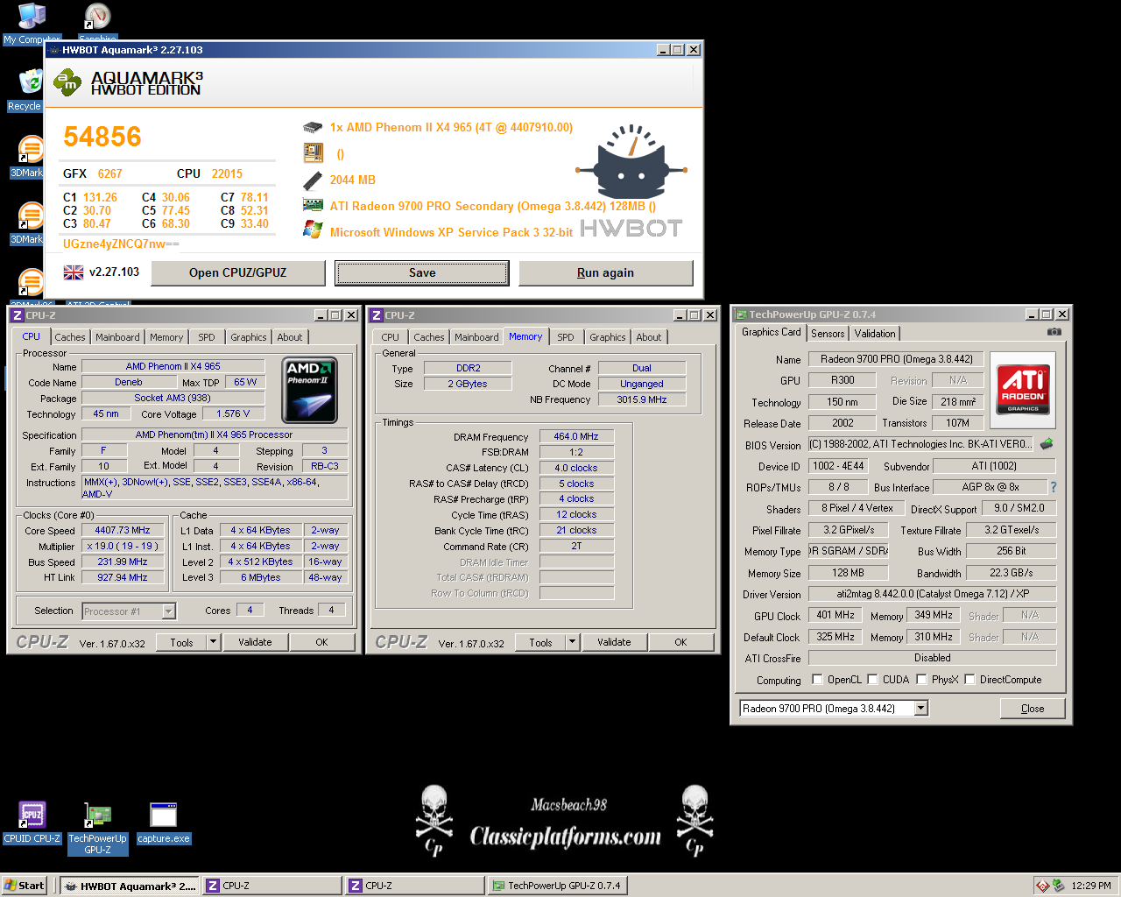The height and width of the screenshot is (897, 1121).
Task: Switch to TechPowerUp GPU-Z taskbar item
Action: (556, 886)
